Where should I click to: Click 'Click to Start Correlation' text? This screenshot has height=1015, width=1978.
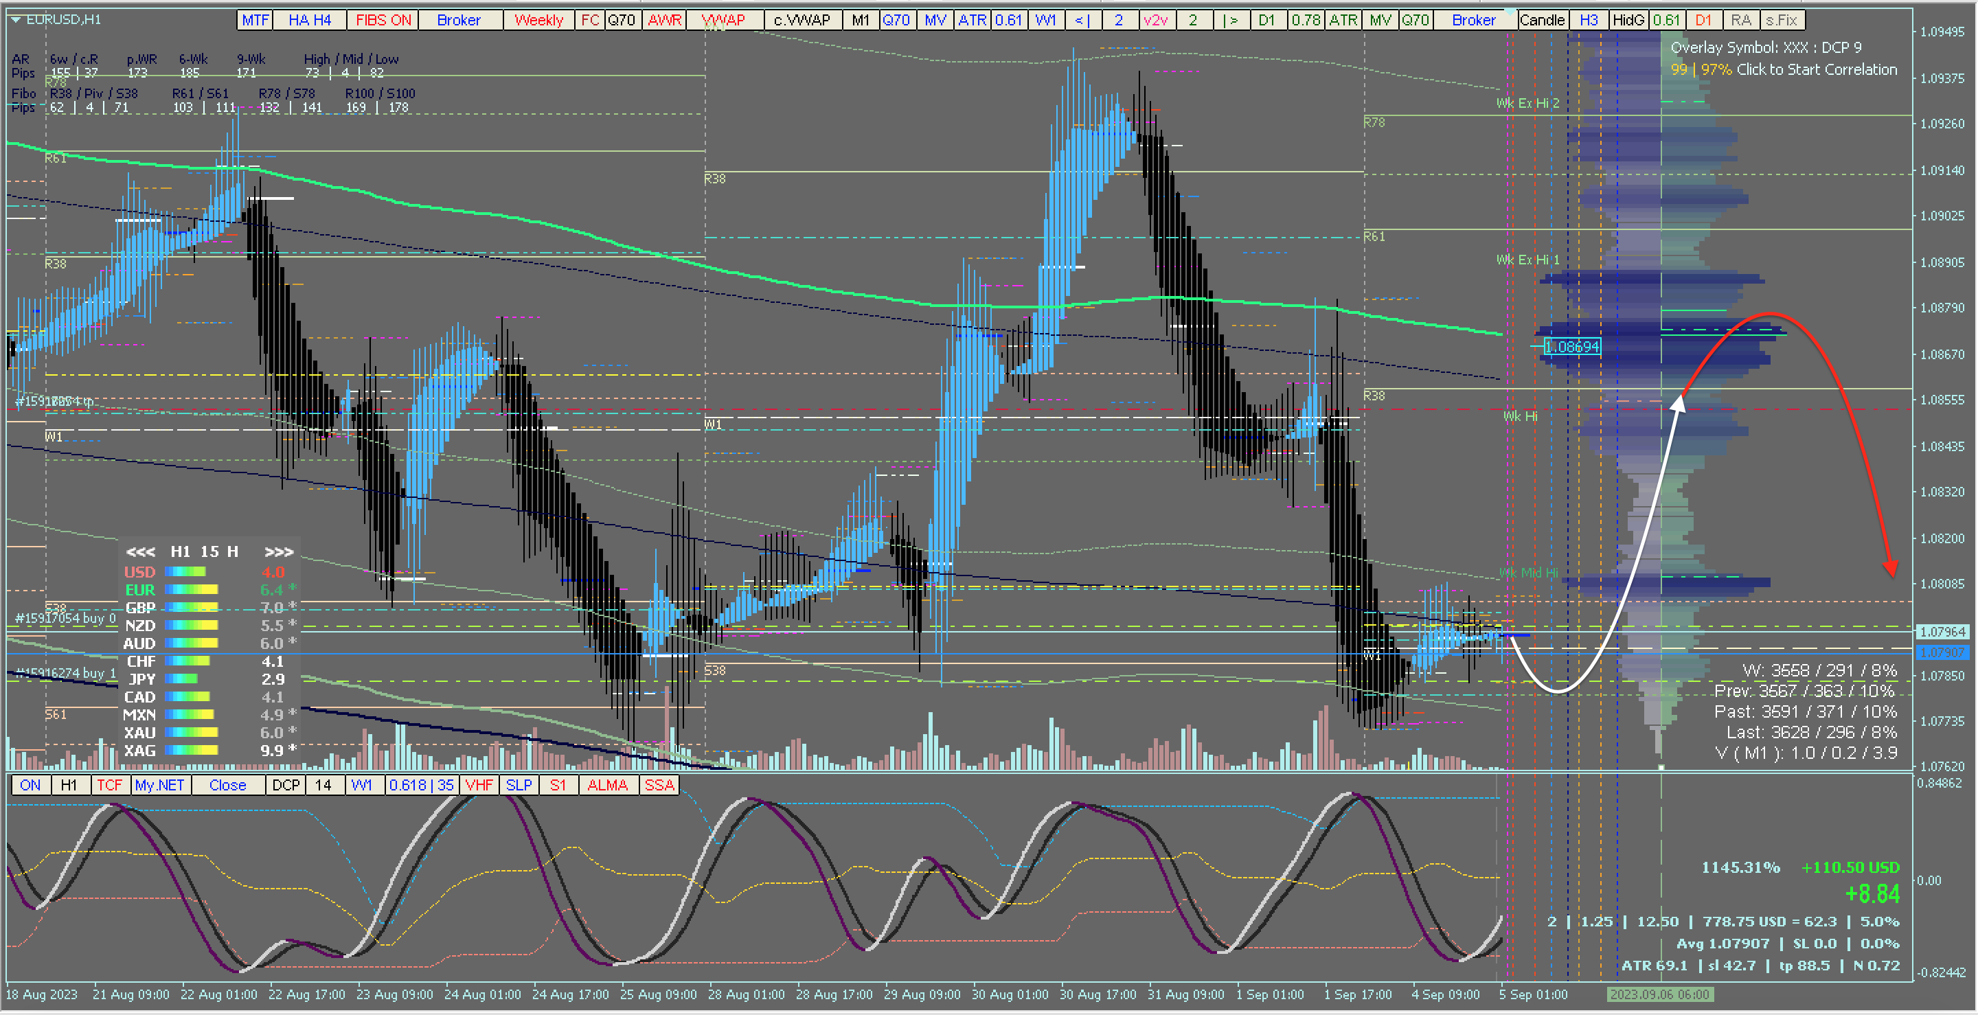1816,69
